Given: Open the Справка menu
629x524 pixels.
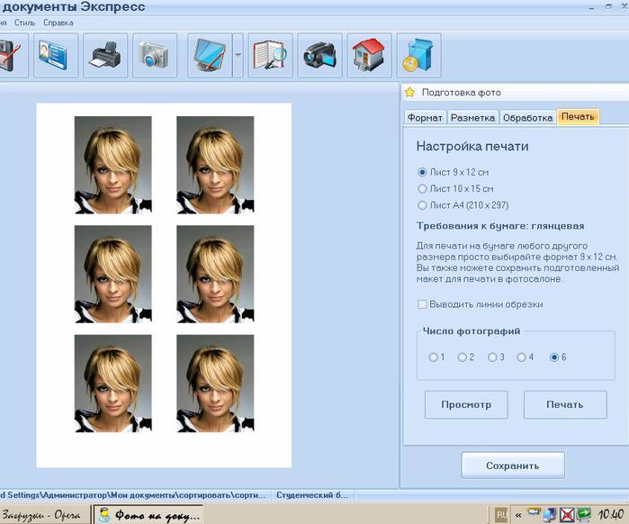Looking at the screenshot, I should (x=58, y=23).
